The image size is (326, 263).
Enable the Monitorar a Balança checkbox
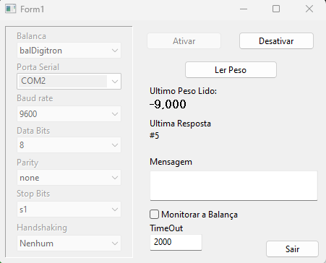(x=154, y=214)
